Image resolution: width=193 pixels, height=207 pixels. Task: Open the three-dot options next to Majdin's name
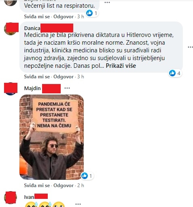click(67, 88)
